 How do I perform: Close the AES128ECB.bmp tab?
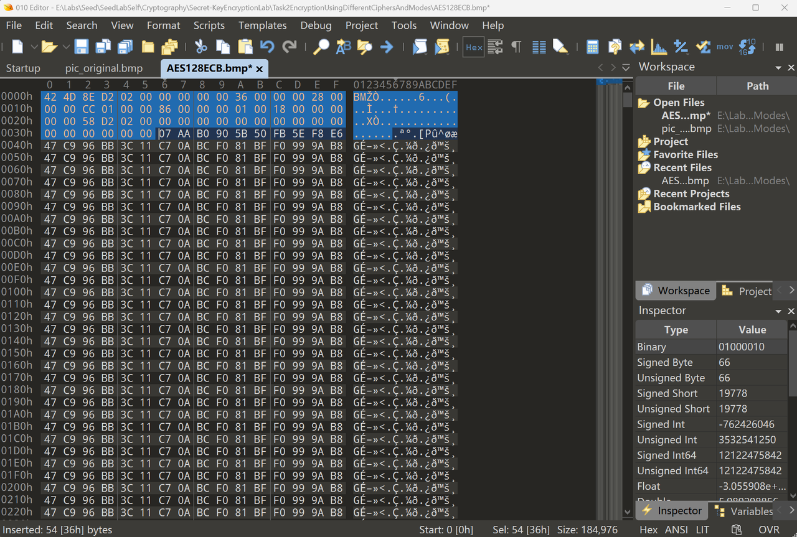tap(259, 69)
